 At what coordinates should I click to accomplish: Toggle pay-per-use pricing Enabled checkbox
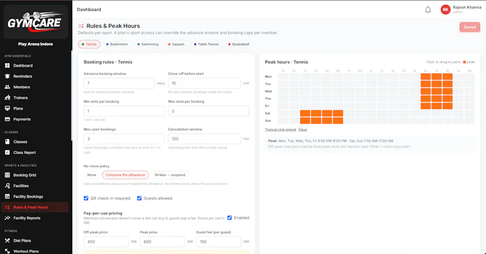[x=230, y=218]
